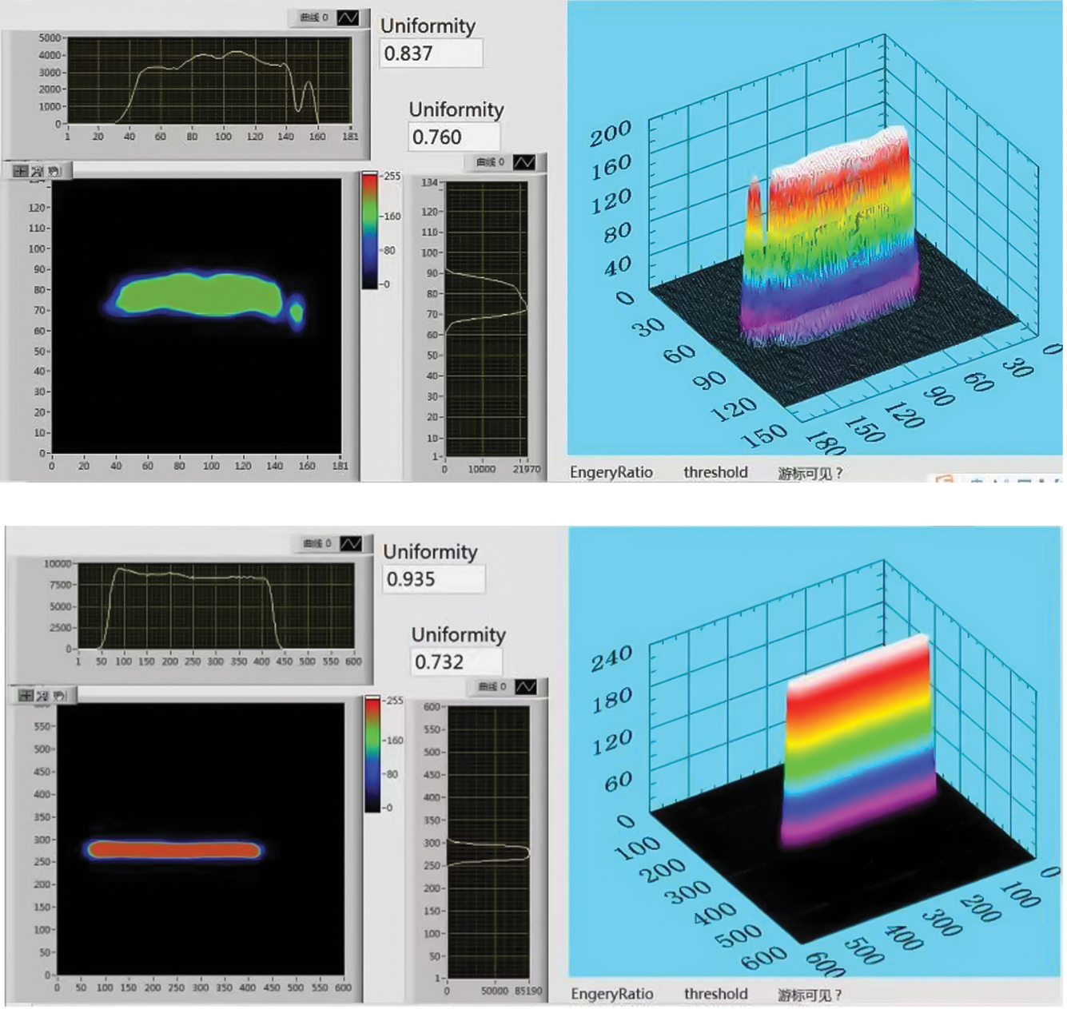The width and height of the screenshot is (1067, 1009).
Task: Select the zoom tool in the top image palette
Action: pyautogui.click(x=37, y=171)
